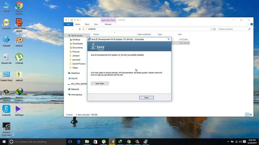This screenshot has width=259, height=145.
Task: Open Pictures in navigation pane
Action: pyautogui.click(x=76, y=52)
